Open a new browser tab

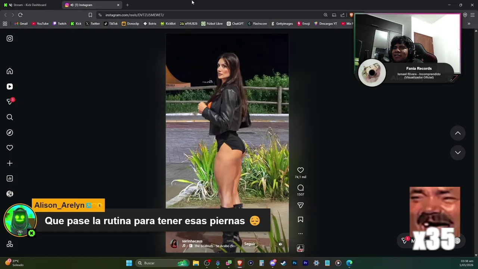coord(127,5)
